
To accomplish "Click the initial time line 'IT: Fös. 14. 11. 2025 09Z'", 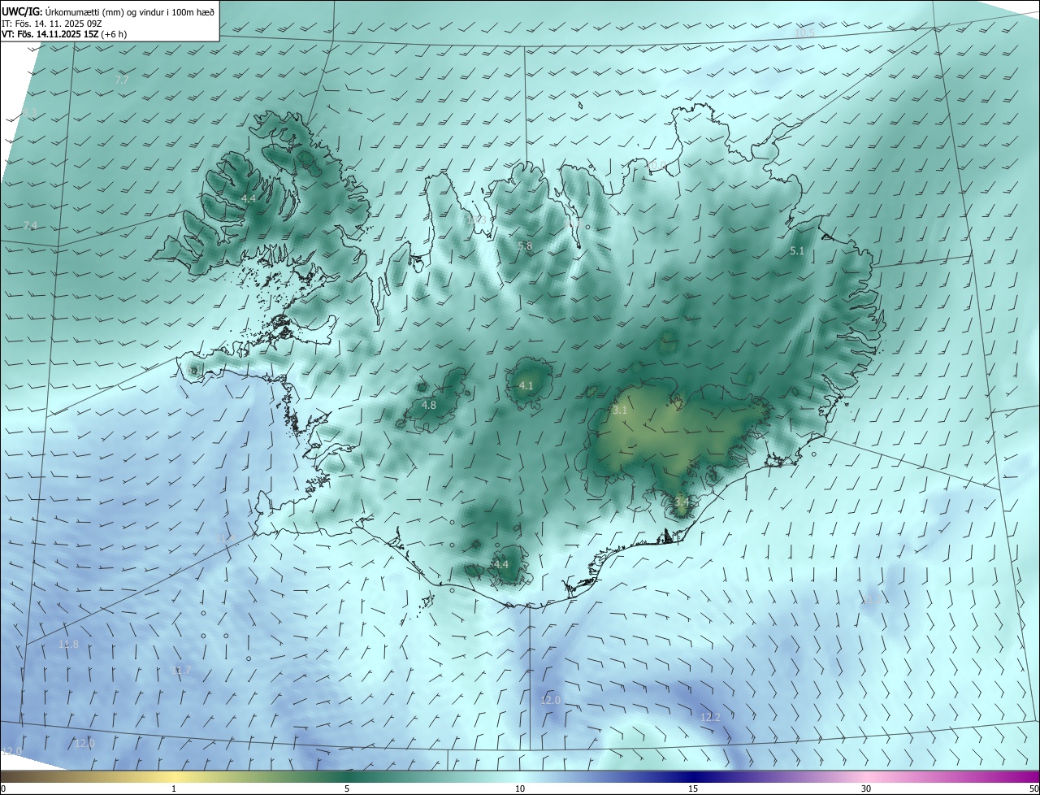I will coord(51,24).
